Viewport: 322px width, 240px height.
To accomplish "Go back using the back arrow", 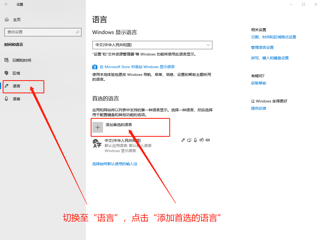I will 6,4.
